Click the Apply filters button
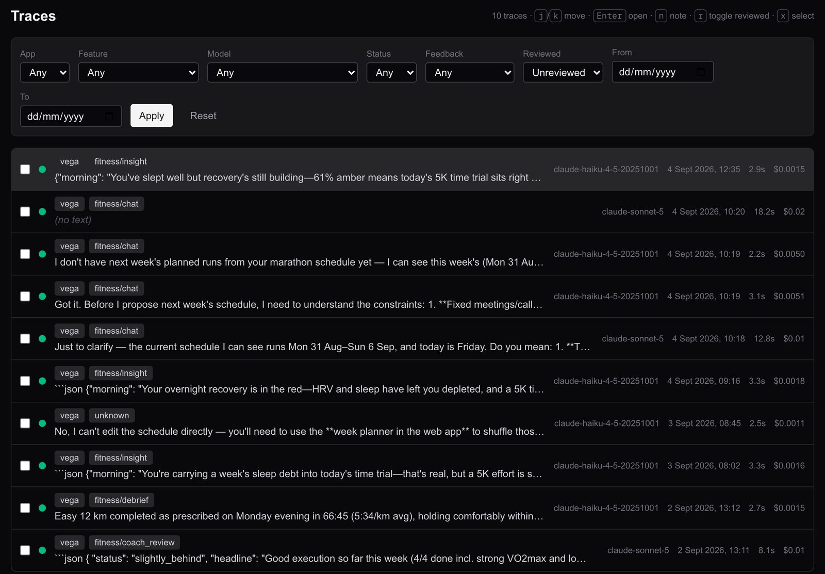 152,116
